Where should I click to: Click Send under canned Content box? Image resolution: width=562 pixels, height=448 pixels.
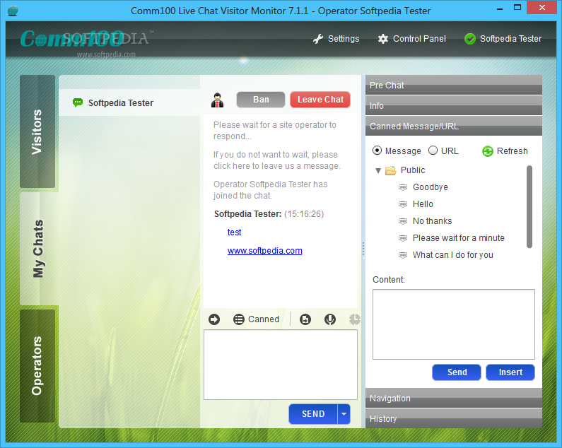pyautogui.click(x=457, y=372)
